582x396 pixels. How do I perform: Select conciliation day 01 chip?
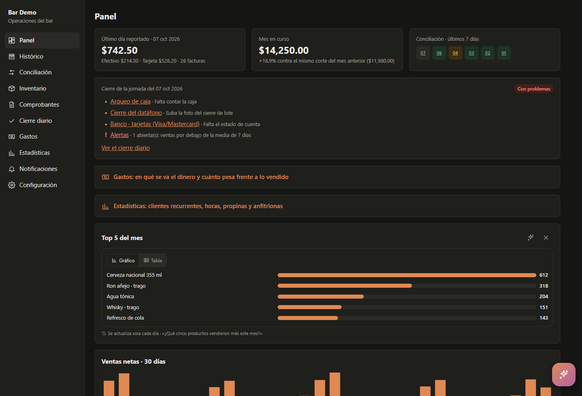(x=504, y=53)
